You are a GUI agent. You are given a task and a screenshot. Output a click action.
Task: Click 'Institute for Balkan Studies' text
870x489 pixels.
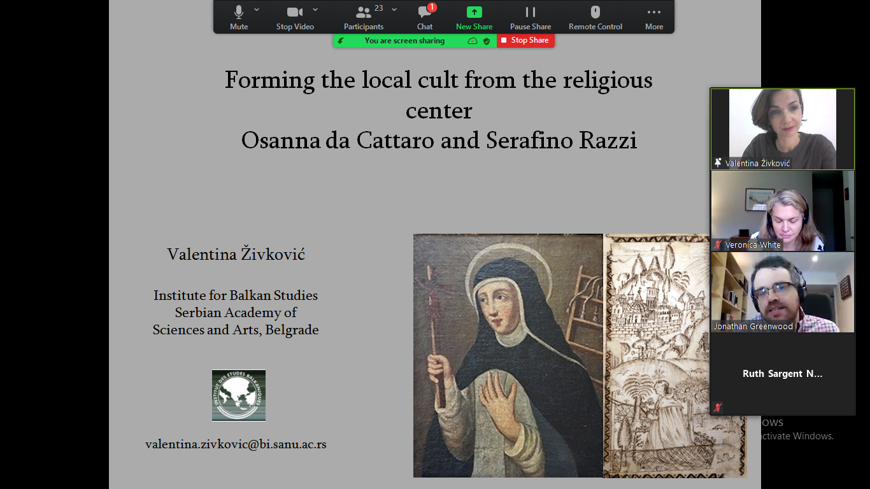pos(236,295)
